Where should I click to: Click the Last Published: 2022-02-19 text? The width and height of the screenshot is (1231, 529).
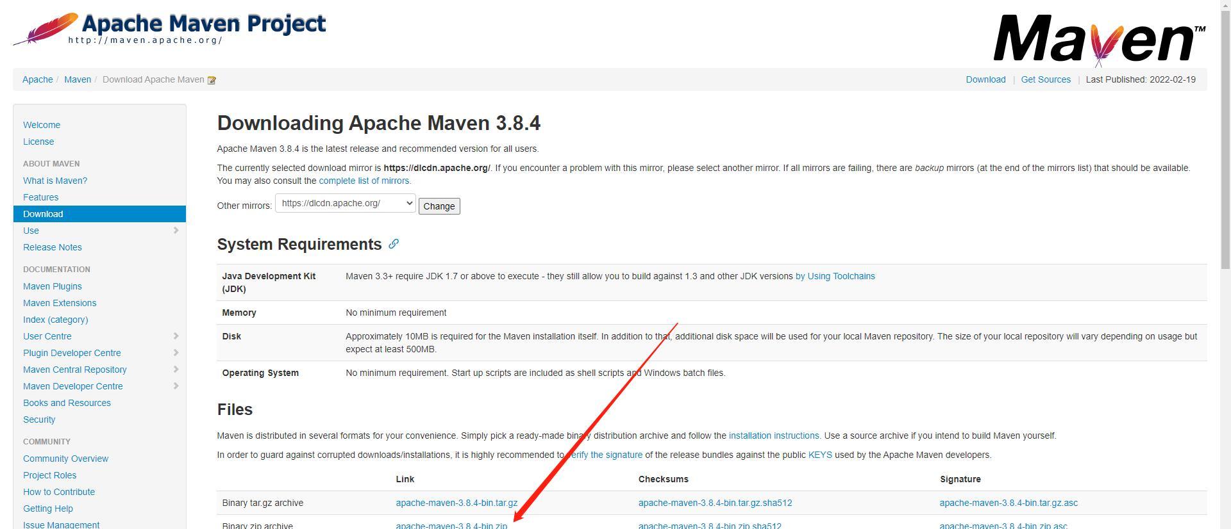(x=1141, y=79)
